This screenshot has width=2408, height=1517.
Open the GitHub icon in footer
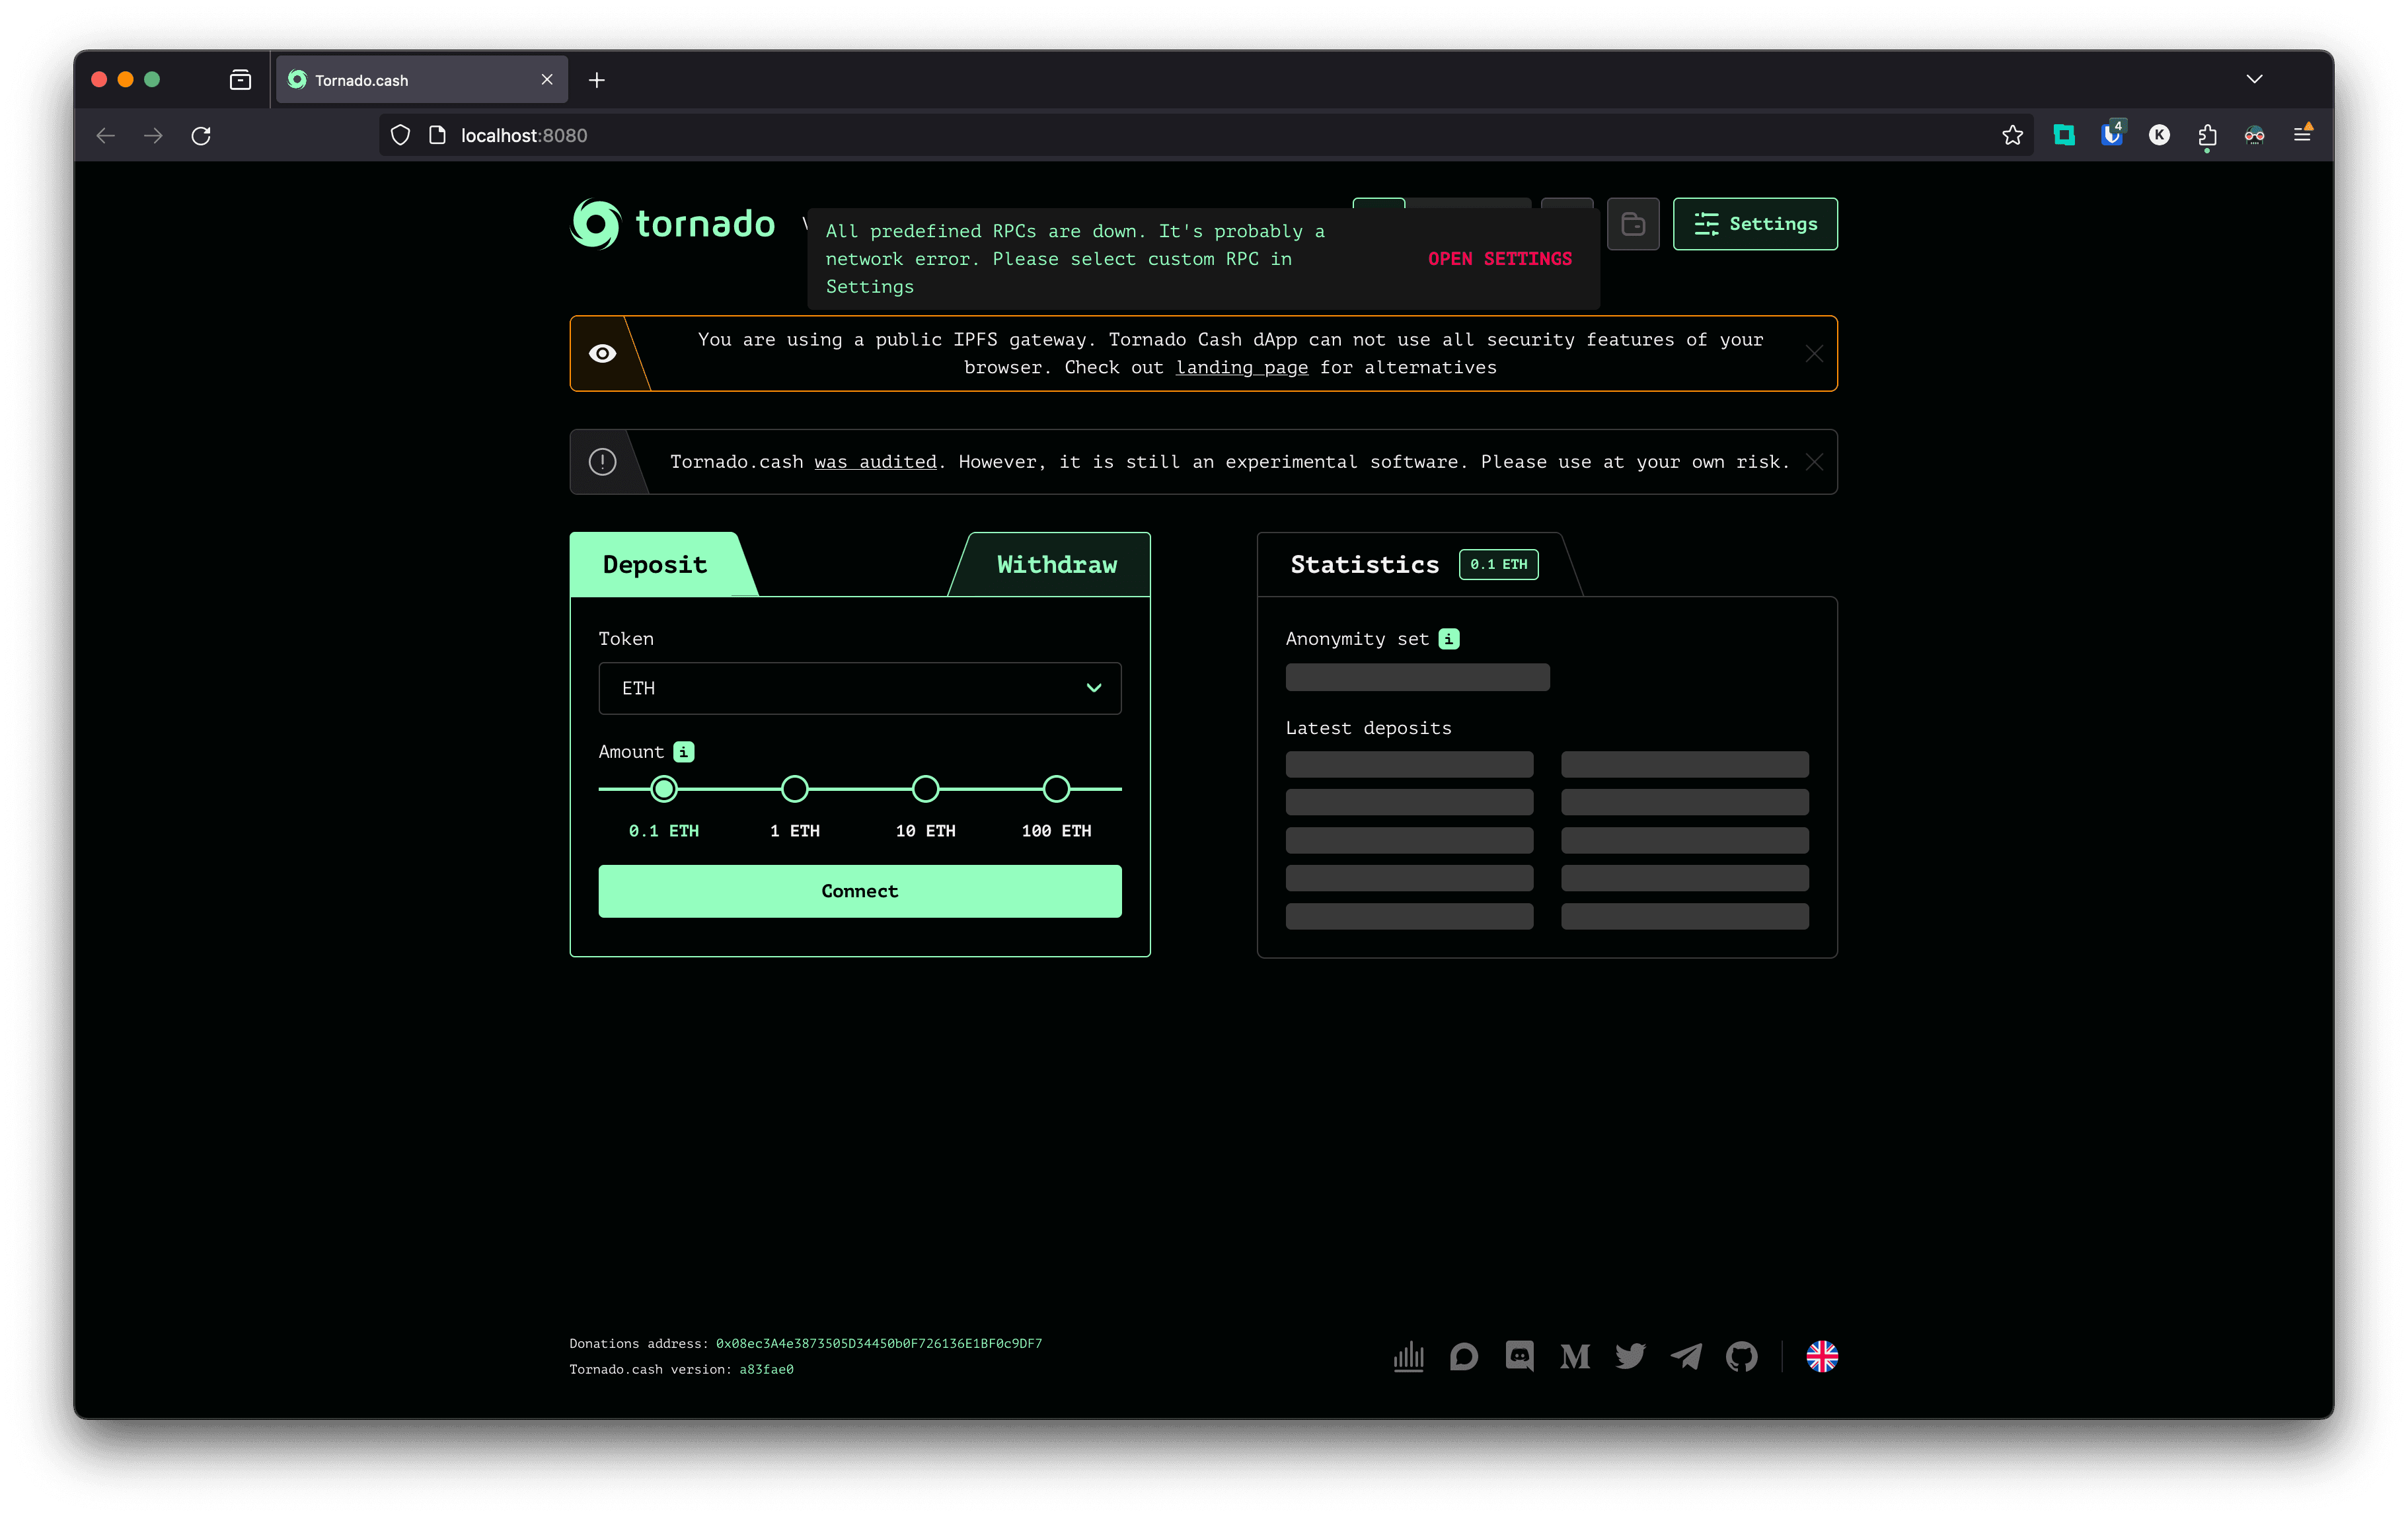coord(1742,1357)
